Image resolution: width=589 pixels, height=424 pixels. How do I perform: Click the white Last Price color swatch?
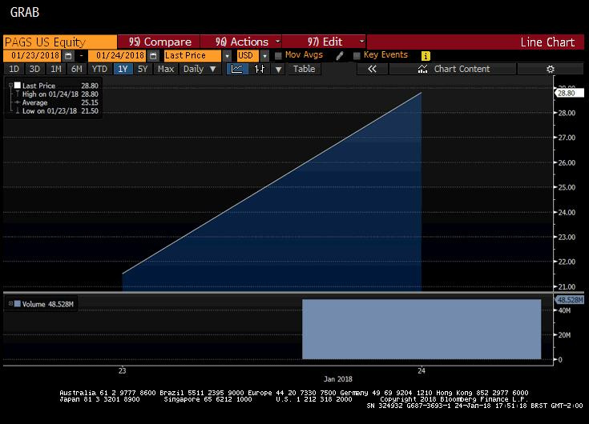(18, 86)
